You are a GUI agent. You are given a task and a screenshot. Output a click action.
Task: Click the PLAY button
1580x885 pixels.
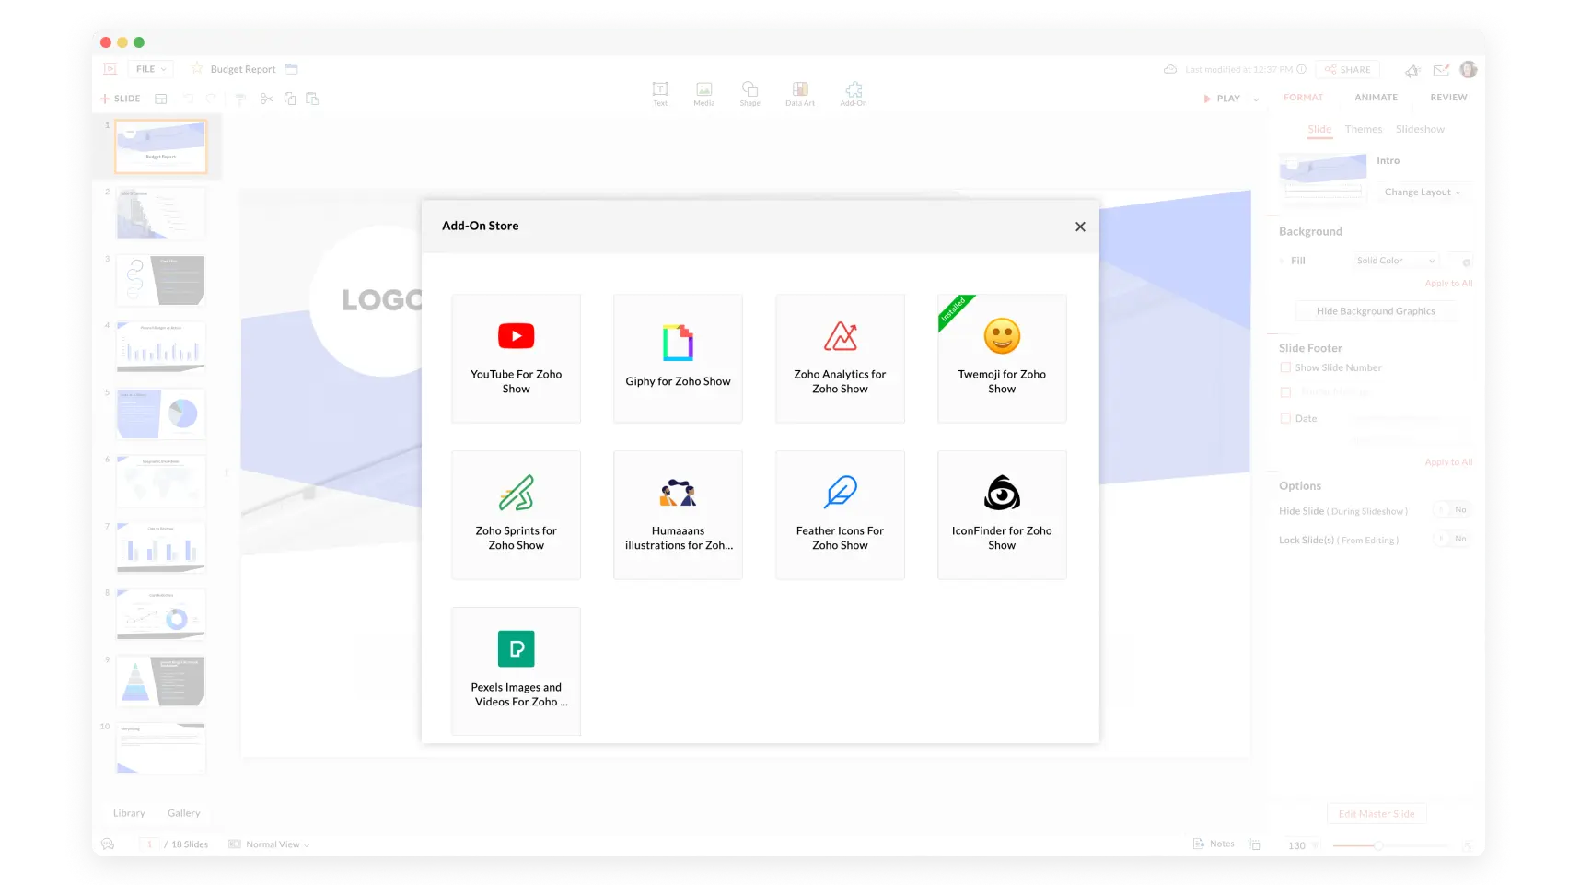(1222, 99)
